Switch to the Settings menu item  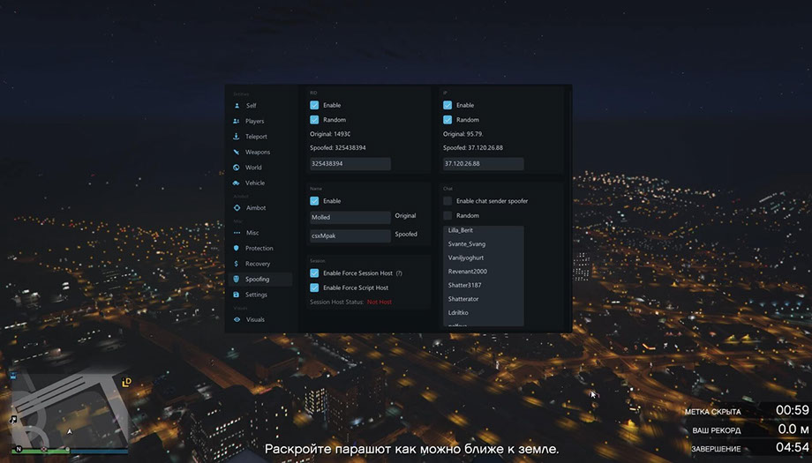pos(256,295)
